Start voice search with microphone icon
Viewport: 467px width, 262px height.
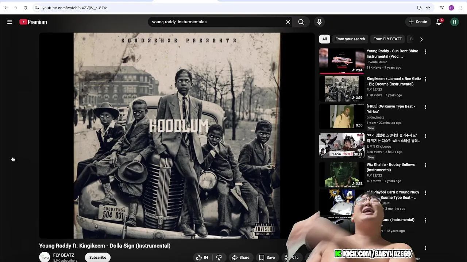click(319, 22)
